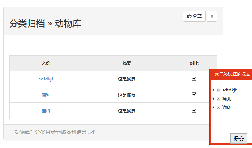Uncheck the compare checkbox for 猫科
The image size is (252, 148).
[x=194, y=110]
